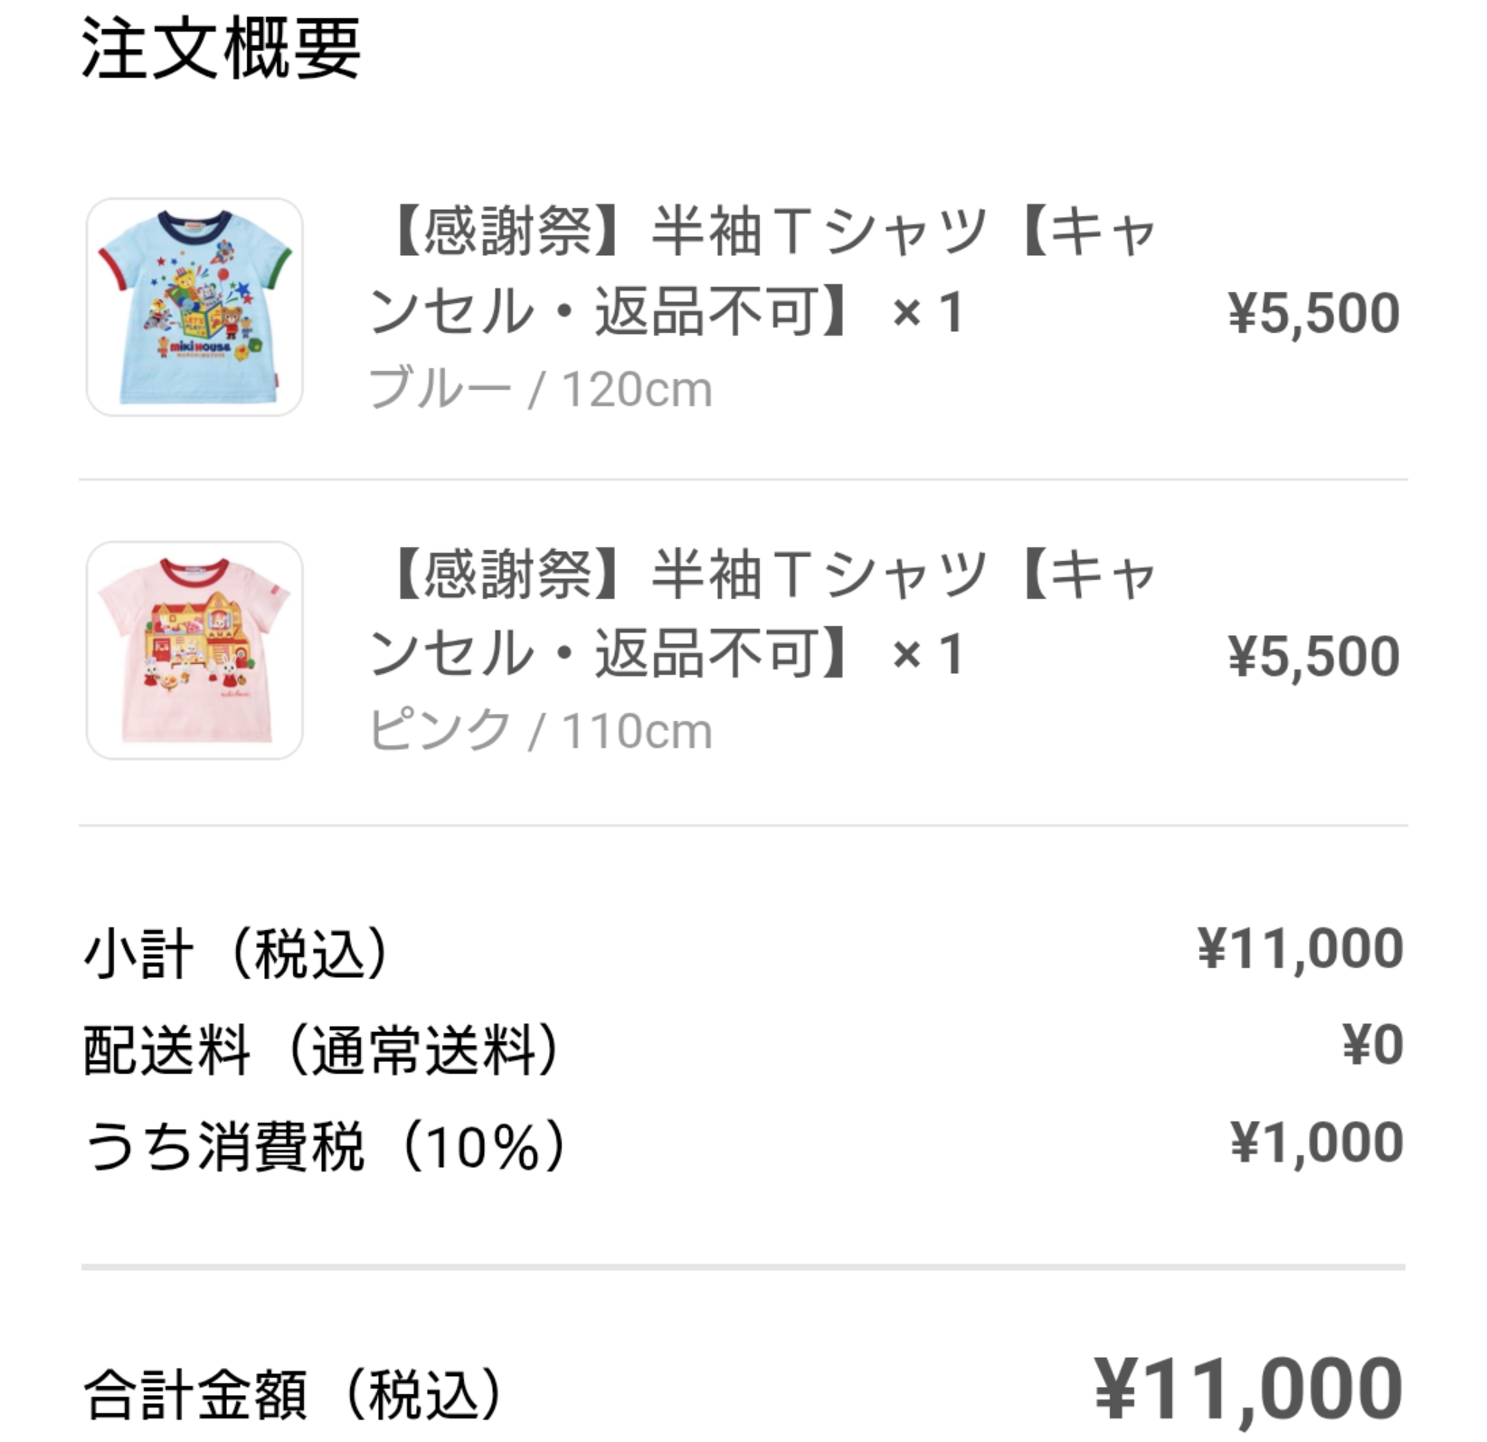Screen dimensions: 1487x1442
Task: Select the 注文概要 order summary heading
Action: (222, 49)
